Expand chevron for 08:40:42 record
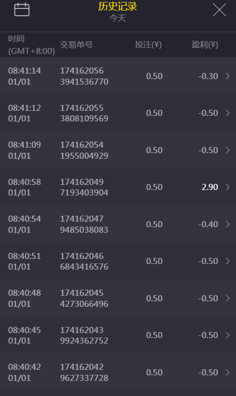The width and height of the screenshot is (236, 396). click(x=227, y=372)
